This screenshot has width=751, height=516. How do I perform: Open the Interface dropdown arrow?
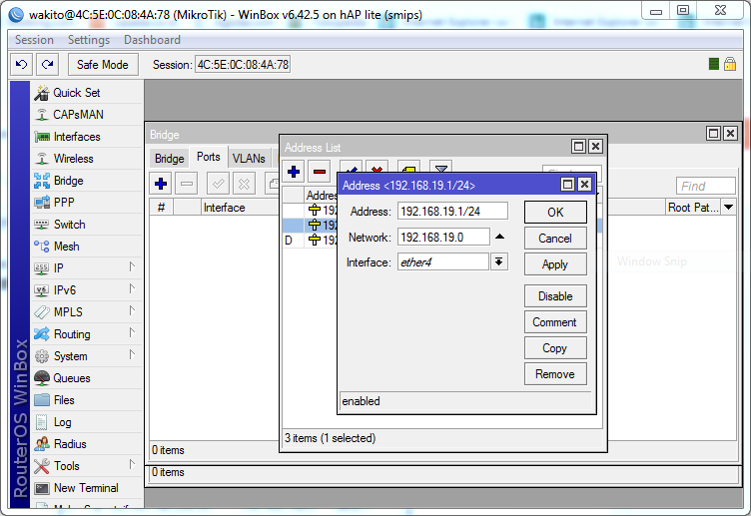(x=498, y=261)
